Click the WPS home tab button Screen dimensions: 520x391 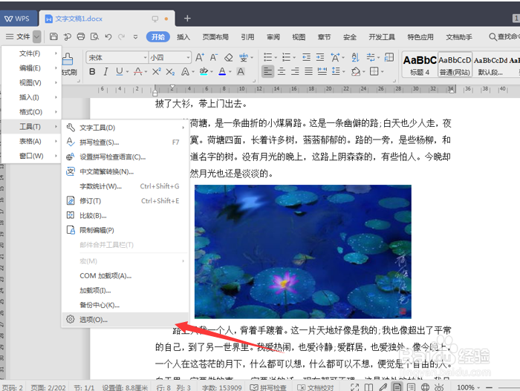point(17,19)
